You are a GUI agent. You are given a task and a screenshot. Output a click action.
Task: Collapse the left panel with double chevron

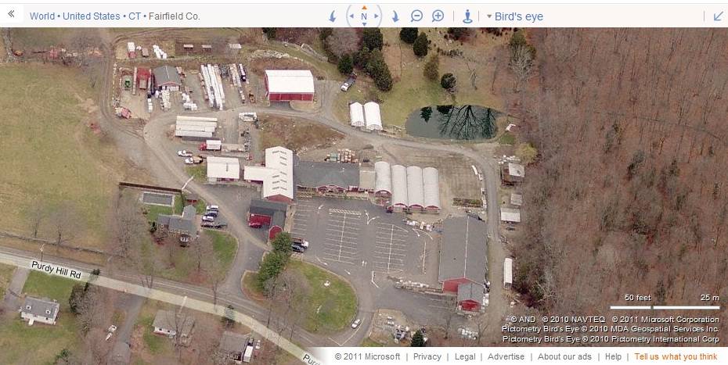tap(11, 14)
